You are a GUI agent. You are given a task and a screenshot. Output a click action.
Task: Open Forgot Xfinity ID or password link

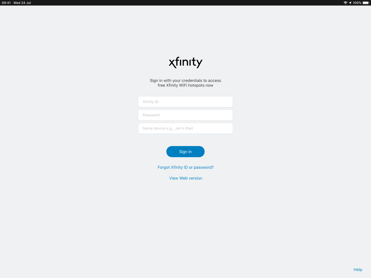click(x=185, y=167)
